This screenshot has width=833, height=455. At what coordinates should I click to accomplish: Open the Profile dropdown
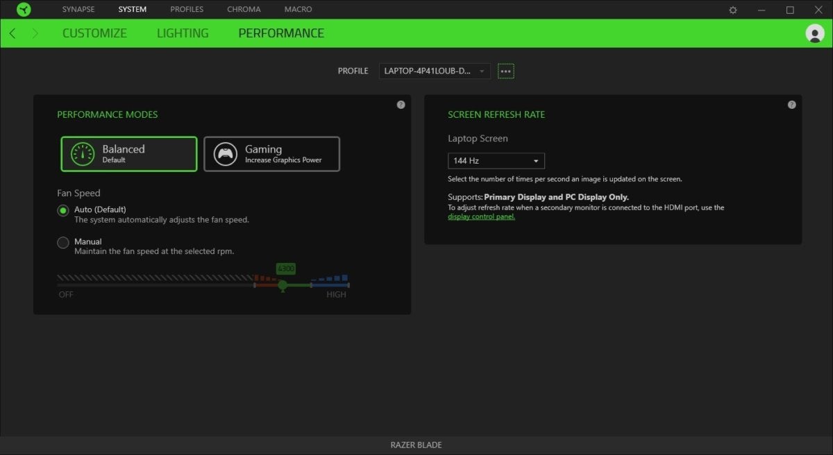tap(435, 71)
